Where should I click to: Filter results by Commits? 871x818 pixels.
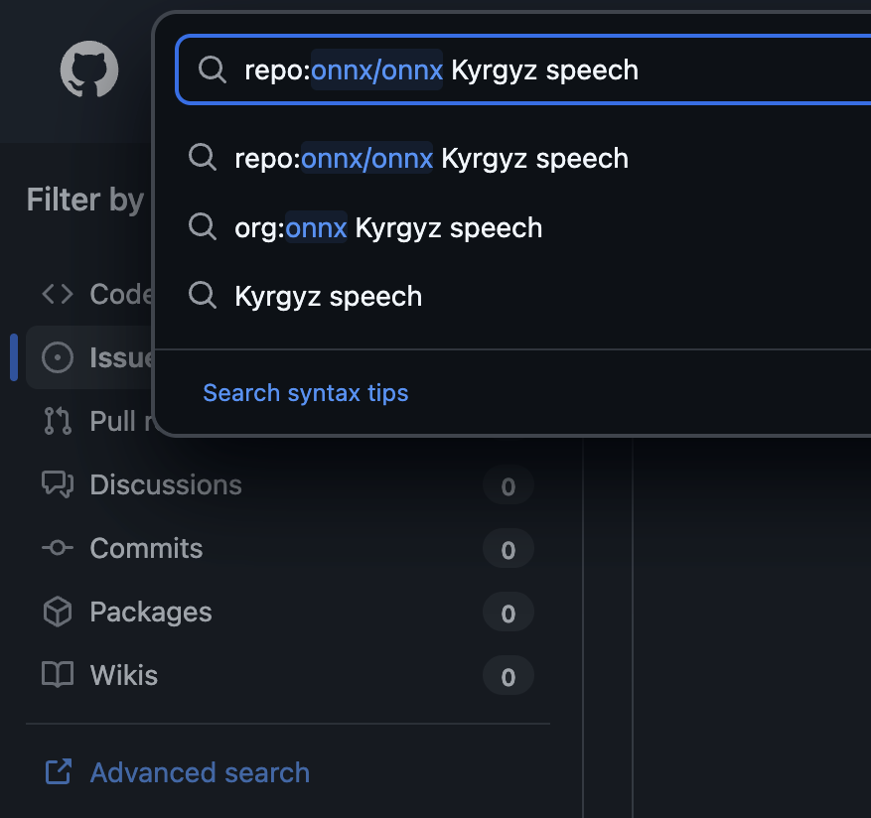[146, 548]
